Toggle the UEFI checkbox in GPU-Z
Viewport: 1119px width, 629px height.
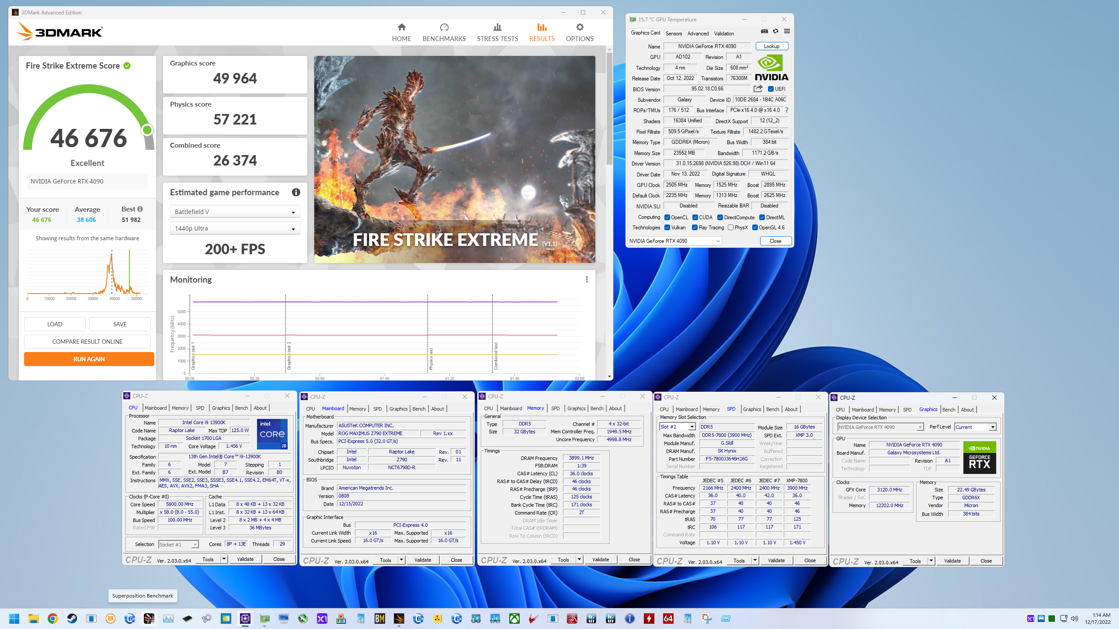[x=771, y=89]
